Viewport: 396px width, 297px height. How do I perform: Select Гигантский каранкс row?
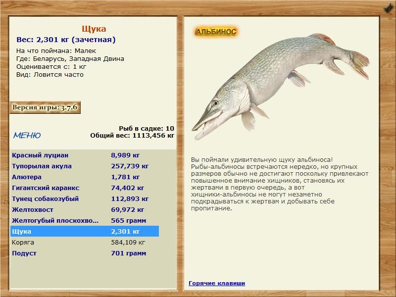click(85, 188)
